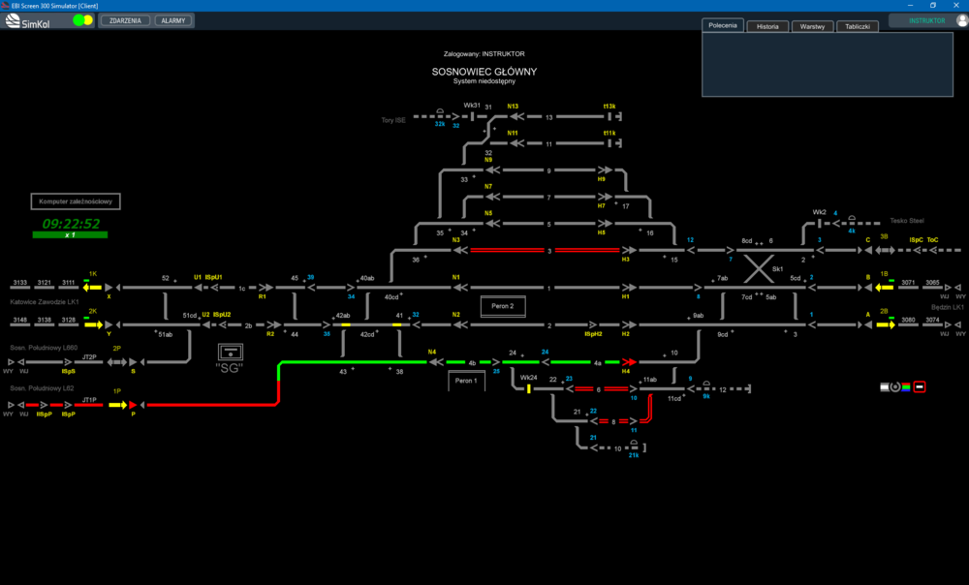This screenshot has width=969, height=585.
Task: Click the SG signal box icon
Action: [230, 353]
